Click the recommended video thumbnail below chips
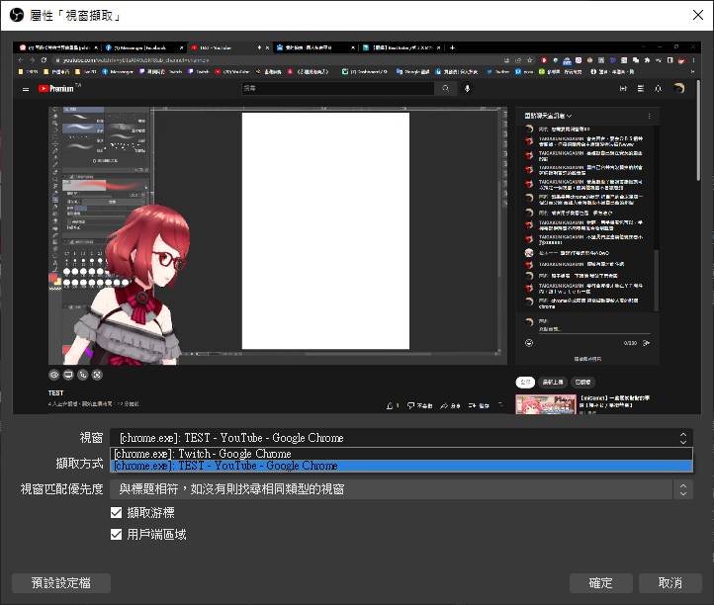This screenshot has width=714, height=605. click(x=546, y=404)
